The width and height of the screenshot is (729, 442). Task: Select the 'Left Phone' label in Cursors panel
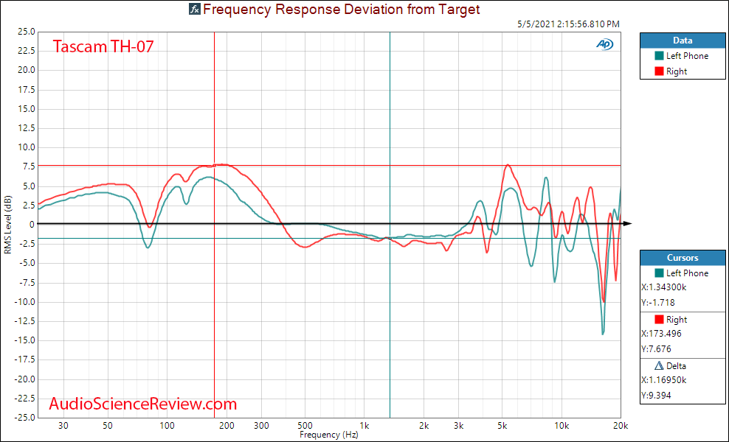click(687, 273)
